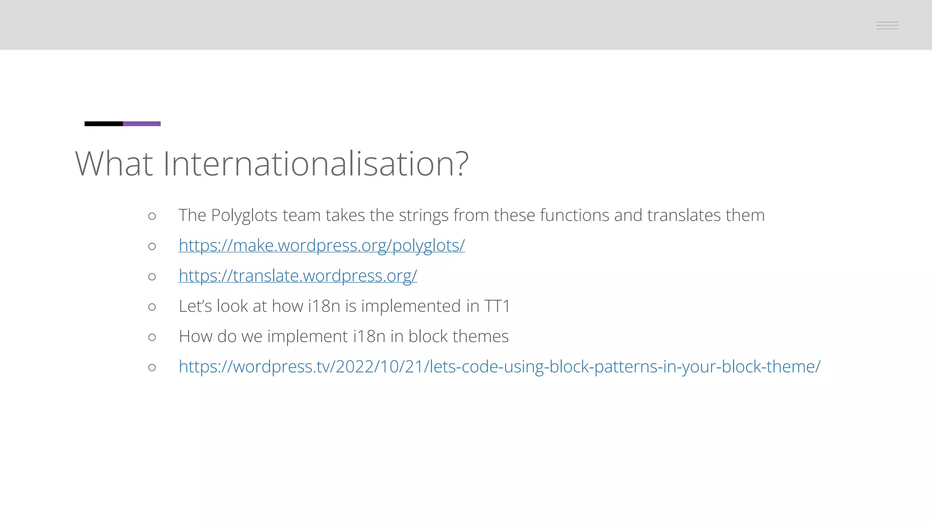Click the 'What Internationalisation?' slide title

click(271, 163)
